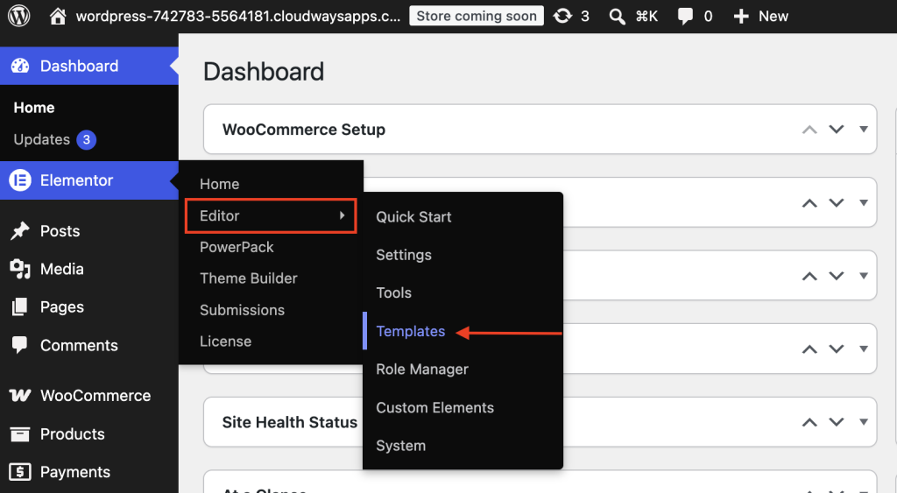Click the Products box icon
Viewport: 897px width, 493px height.
point(20,434)
